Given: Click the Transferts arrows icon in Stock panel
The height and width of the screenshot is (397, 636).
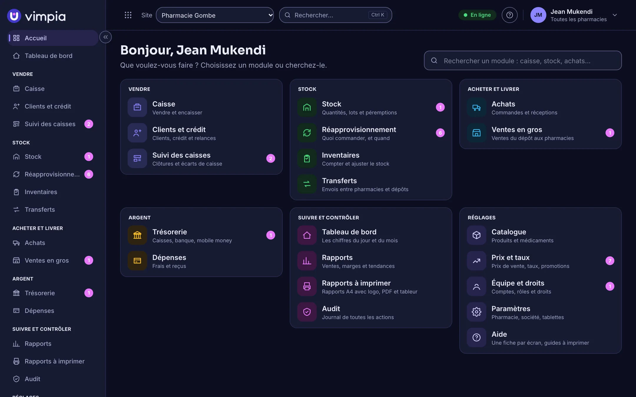Looking at the screenshot, I should click(307, 184).
